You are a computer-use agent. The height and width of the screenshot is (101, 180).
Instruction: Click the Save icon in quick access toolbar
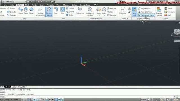[35, 2]
